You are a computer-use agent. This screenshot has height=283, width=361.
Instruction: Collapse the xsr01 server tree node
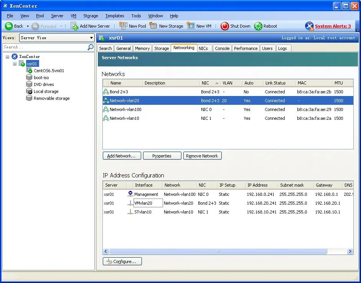click(15, 64)
